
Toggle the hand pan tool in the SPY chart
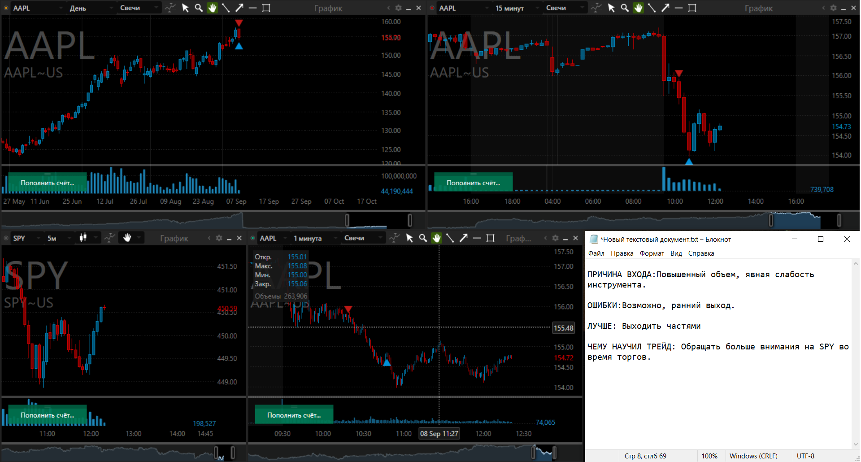[x=127, y=238]
